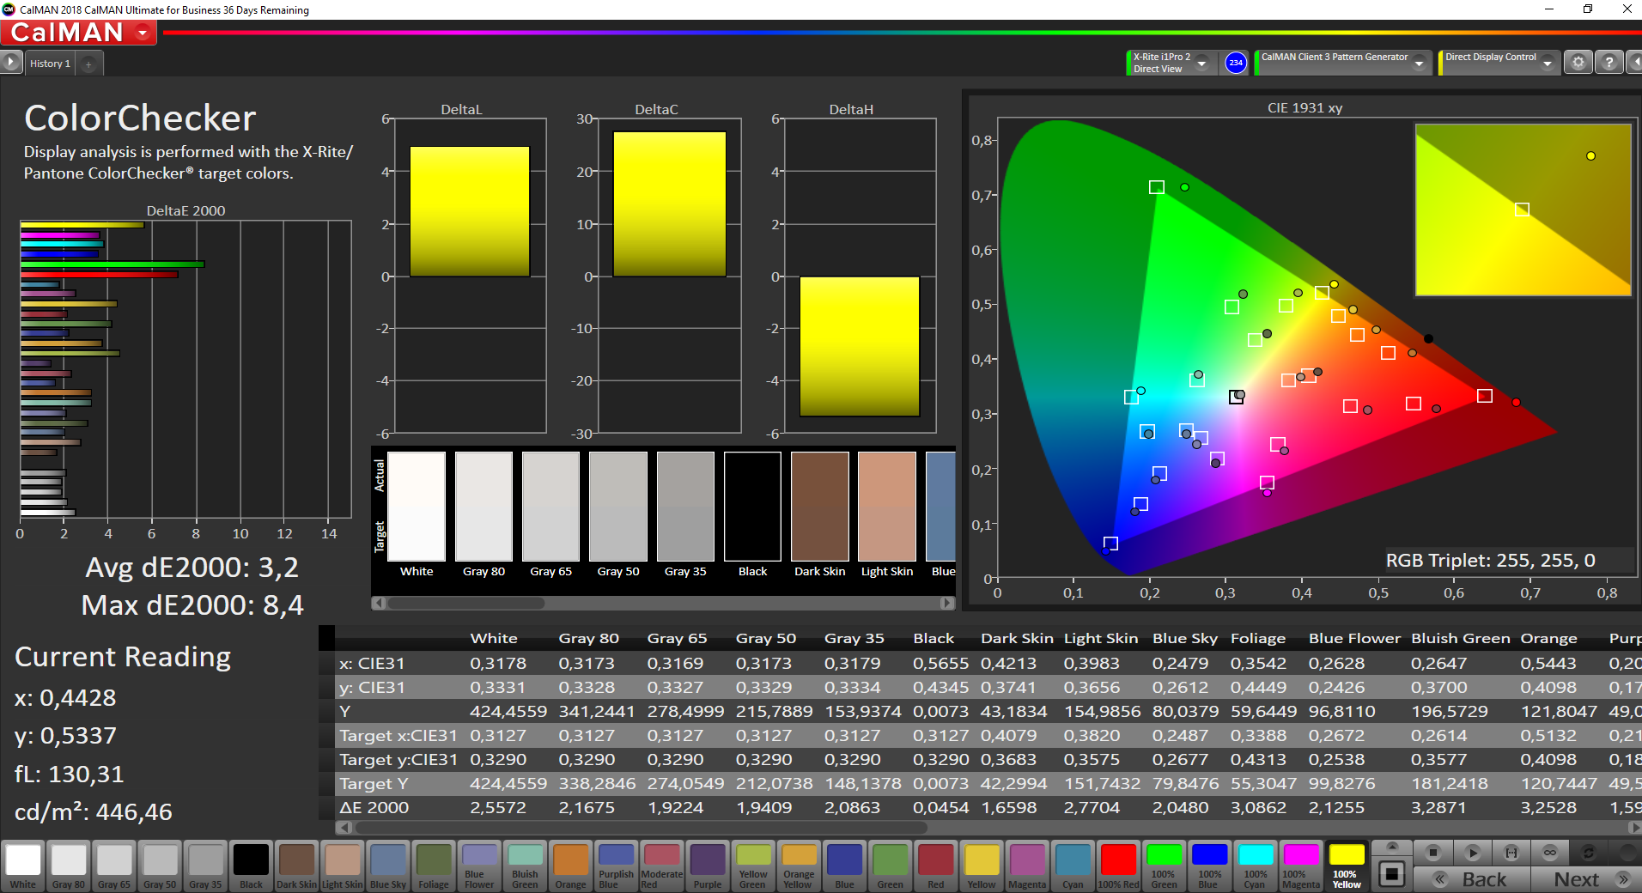
Task: Click the blue 234 meter indicator
Action: pyautogui.click(x=1235, y=63)
